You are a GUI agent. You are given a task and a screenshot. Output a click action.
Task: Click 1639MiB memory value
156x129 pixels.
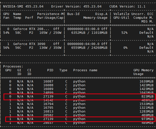coord(146,81)
